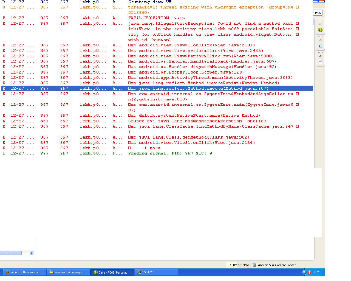Screen dimensions: 351x281
Task: Select the java.lang.IllegalStateException log row
Action: click(x=157, y=32)
